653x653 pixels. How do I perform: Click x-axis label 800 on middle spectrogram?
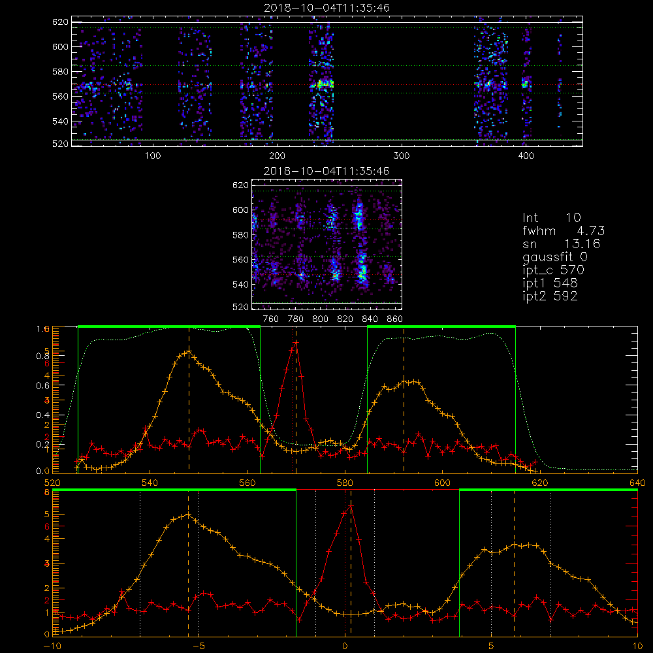point(320,319)
